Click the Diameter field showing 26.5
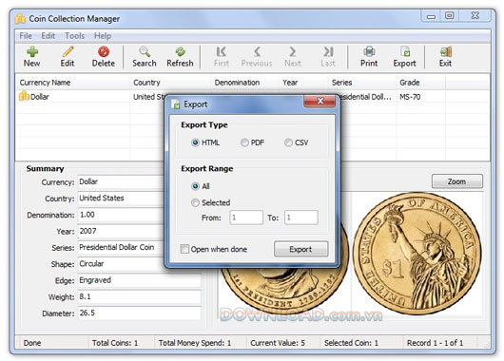The width and height of the screenshot is (504, 361). [x=140, y=313]
